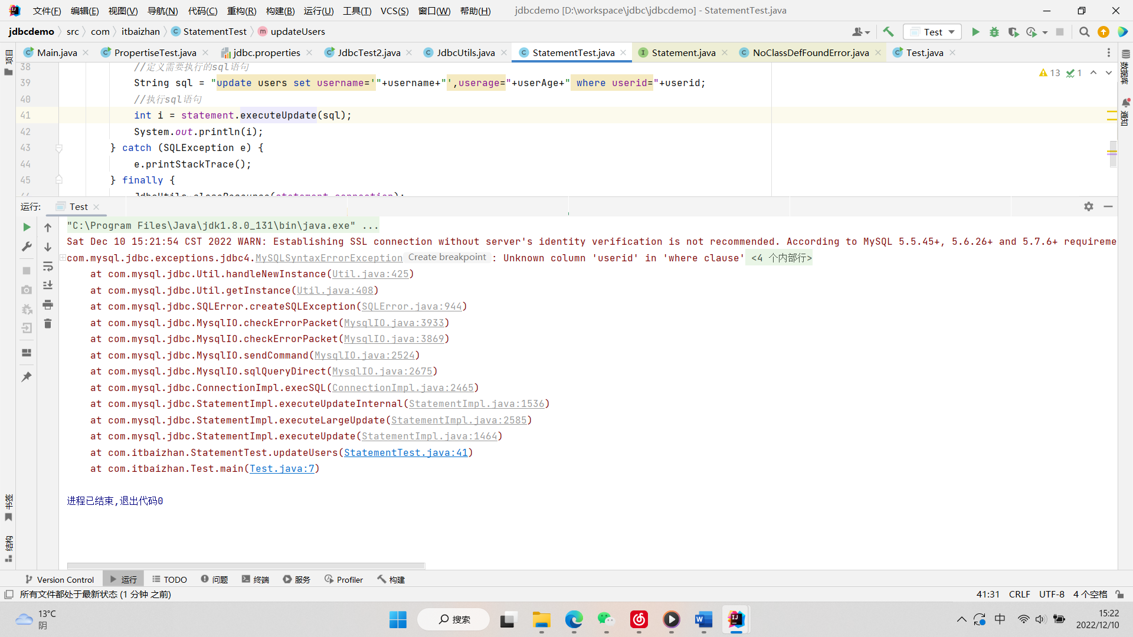Open Microsoft Edge from taskbar

[574, 619]
